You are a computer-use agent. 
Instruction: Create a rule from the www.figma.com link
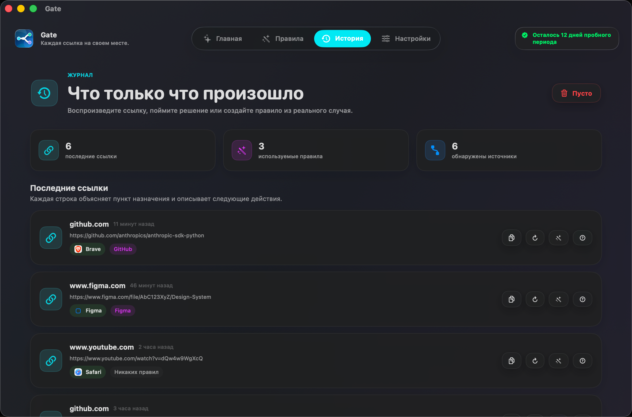pyautogui.click(x=559, y=299)
